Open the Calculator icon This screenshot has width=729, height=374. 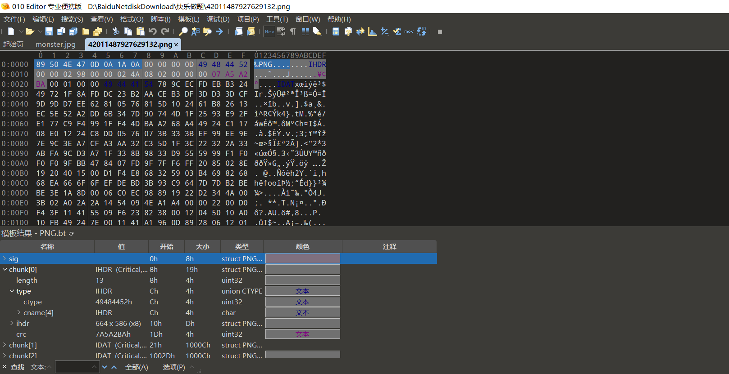336,31
